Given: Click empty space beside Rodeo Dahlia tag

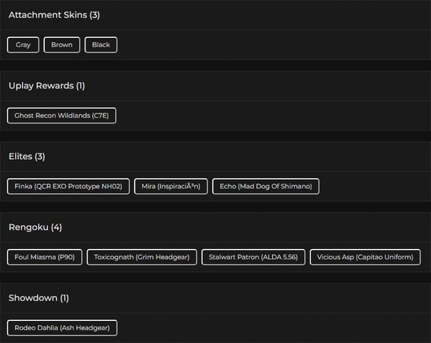Looking at the screenshot, I should click(274, 328).
